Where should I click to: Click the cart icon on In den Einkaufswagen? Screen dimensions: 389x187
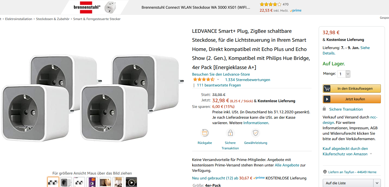[327, 89]
